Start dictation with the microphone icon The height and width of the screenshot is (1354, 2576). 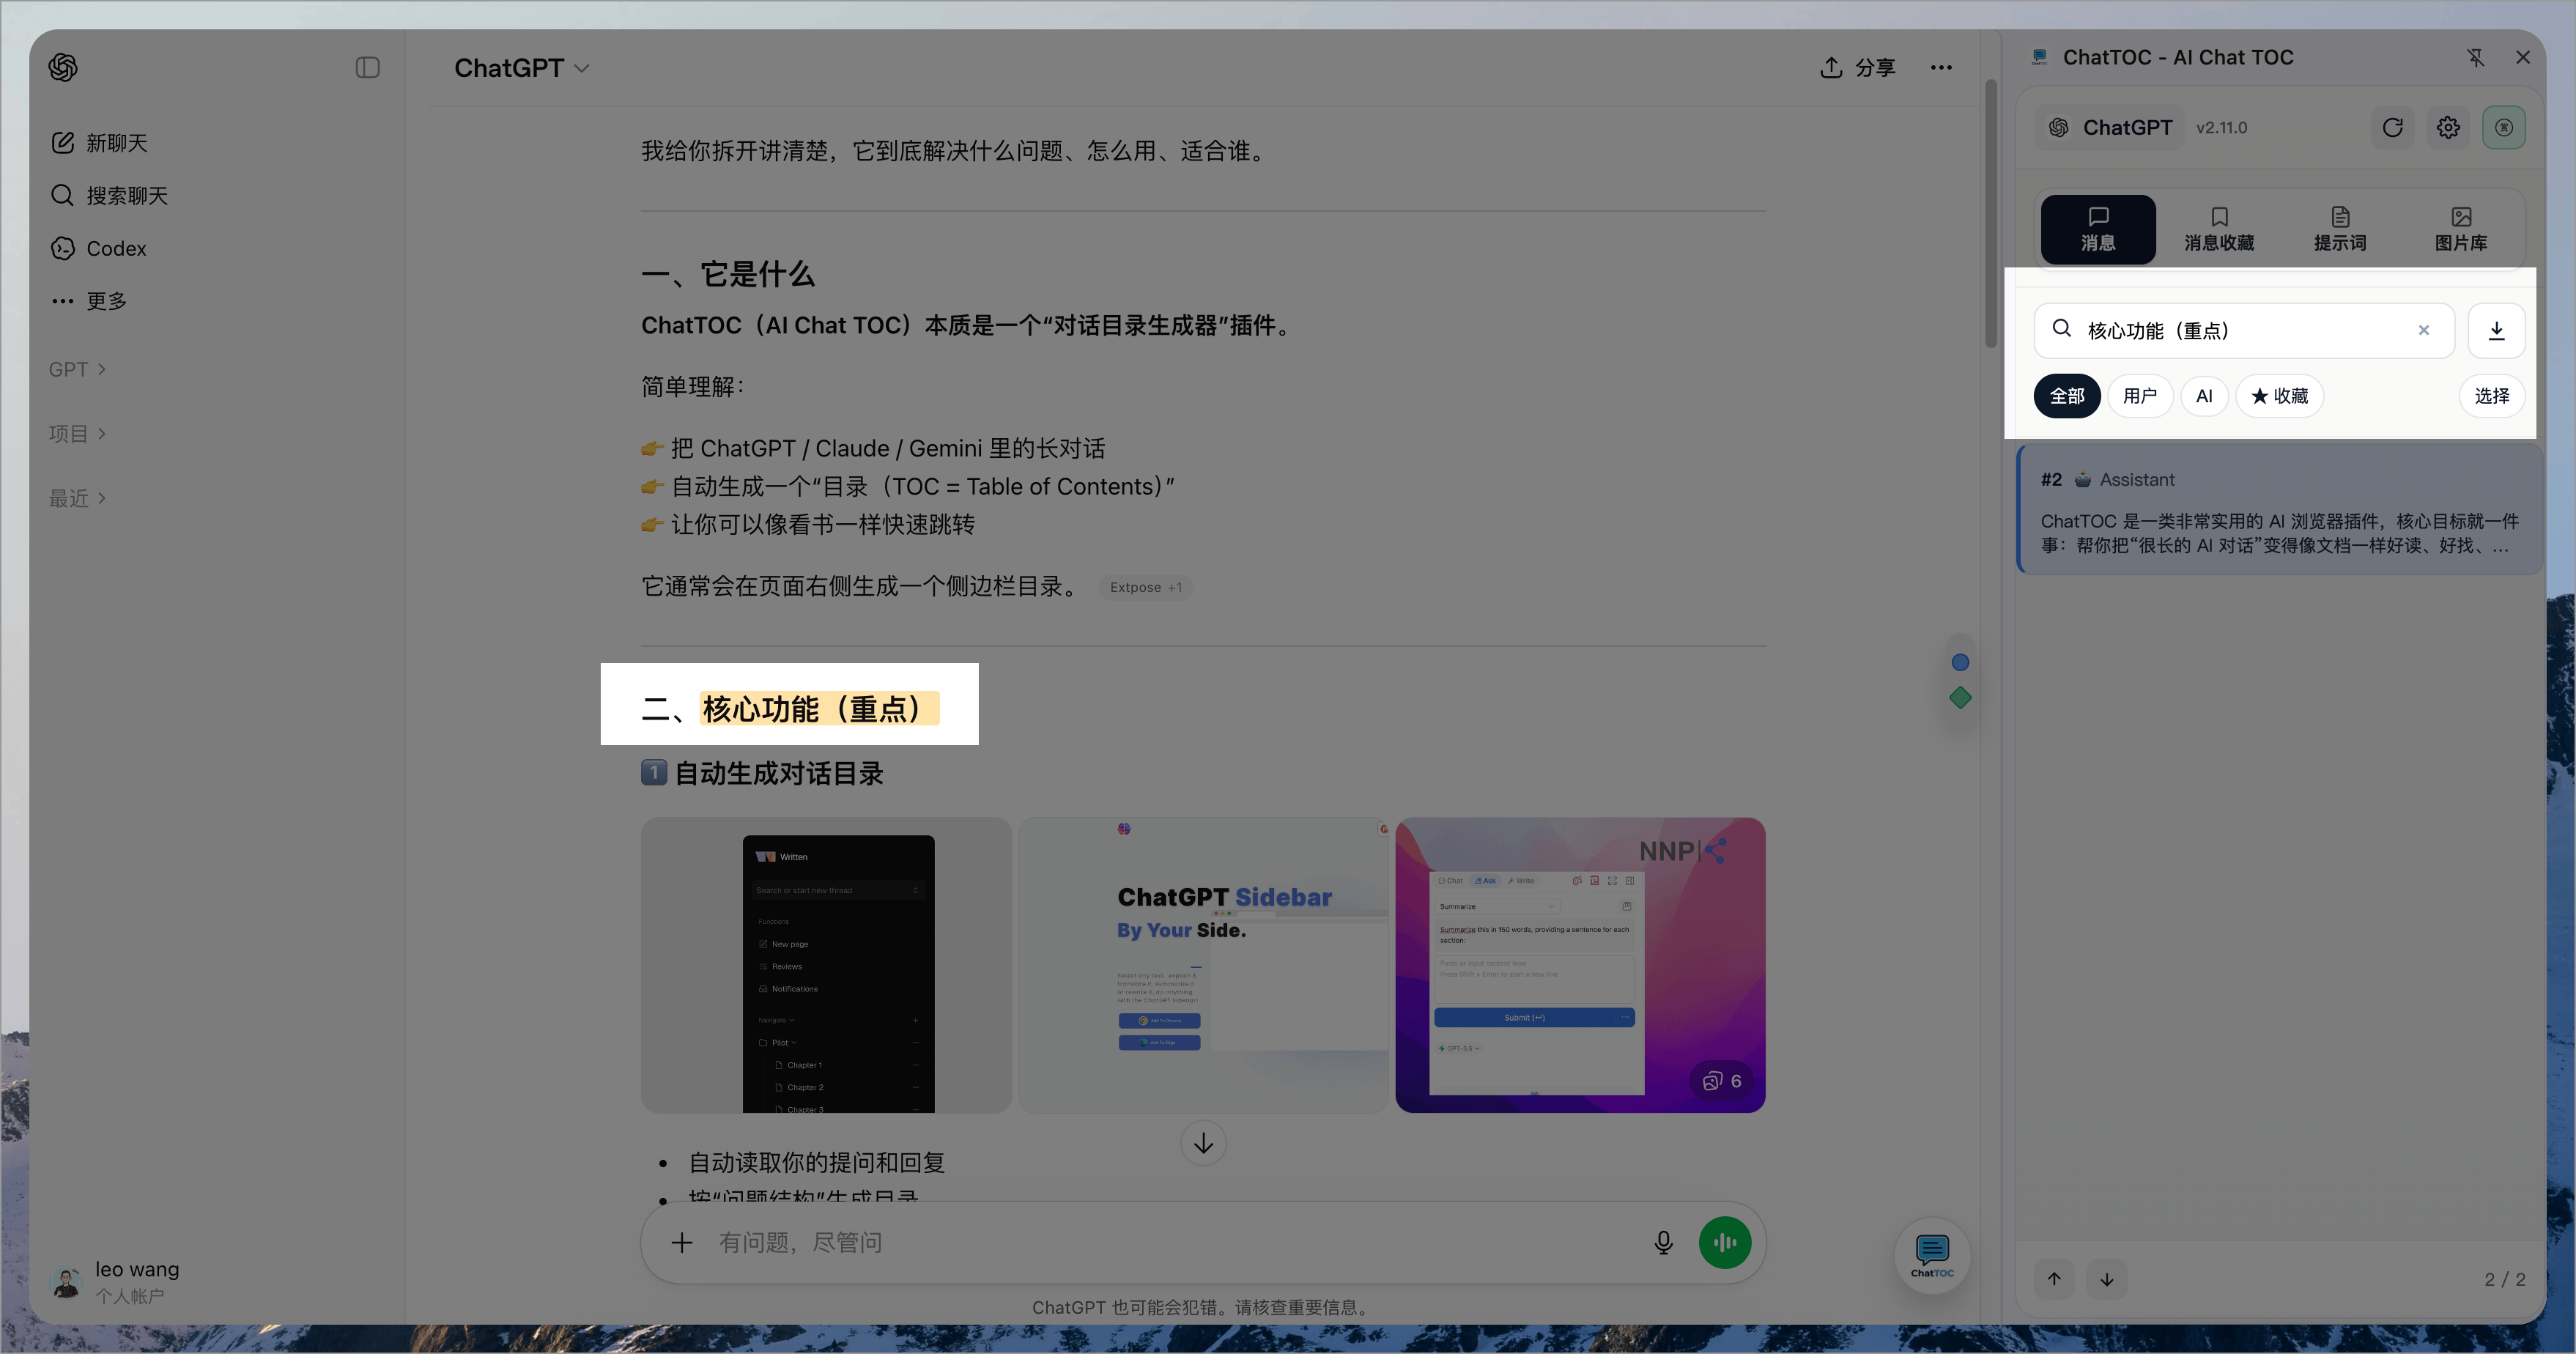(1663, 1242)
